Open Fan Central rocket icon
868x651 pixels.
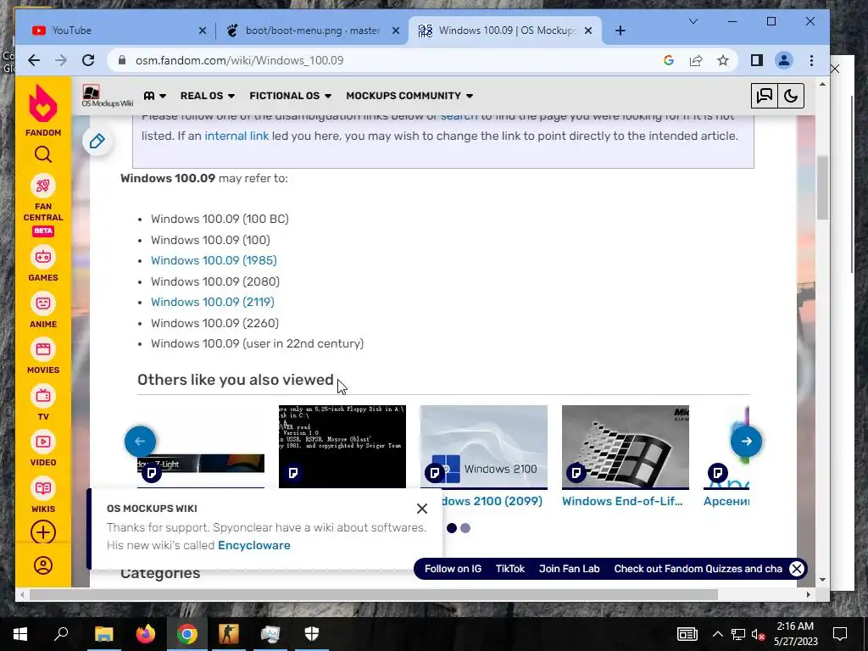tap(43, 186)
